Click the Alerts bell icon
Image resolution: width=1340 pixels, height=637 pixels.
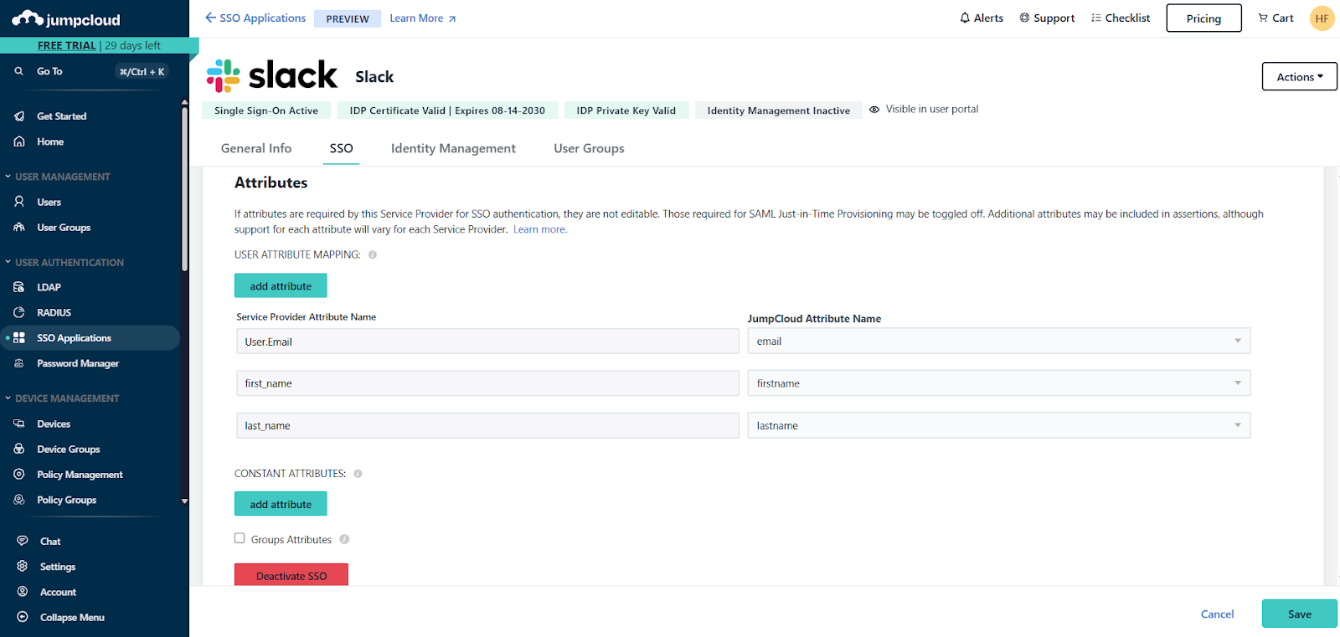coord(965,18)
